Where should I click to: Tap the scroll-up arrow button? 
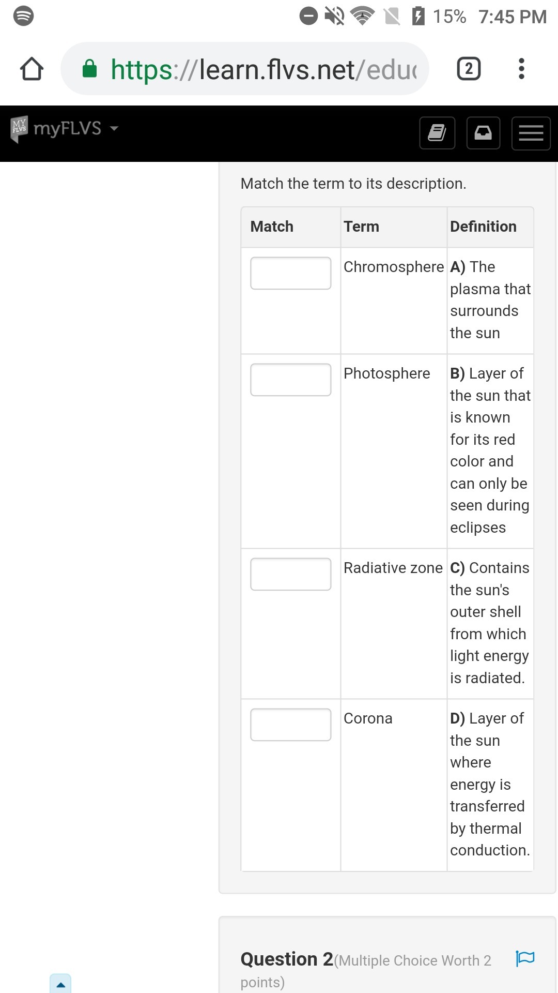[x=60, y=984]
